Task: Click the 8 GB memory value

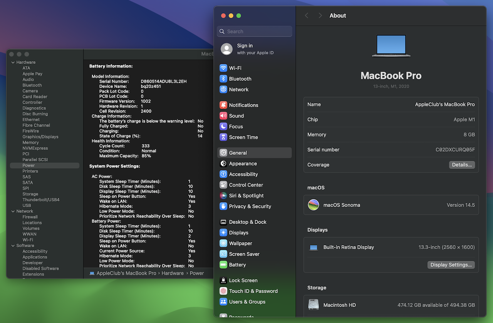Action: [x=469, y=135]
